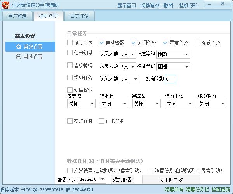233x194 pixels.
Task: Click the 捉鬼次数 input field
Action: pyautogui.click(x=170, y=79)
